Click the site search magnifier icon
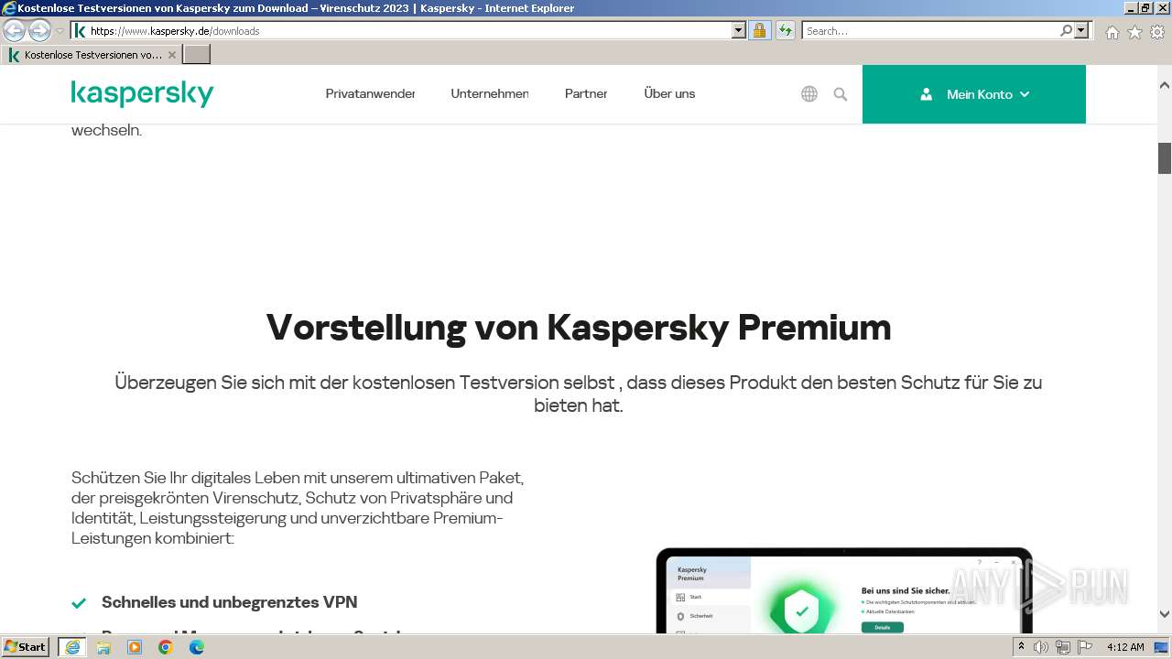Image resolution: width=1172 pixels, height=659 pixels. (x=841, y=93)
